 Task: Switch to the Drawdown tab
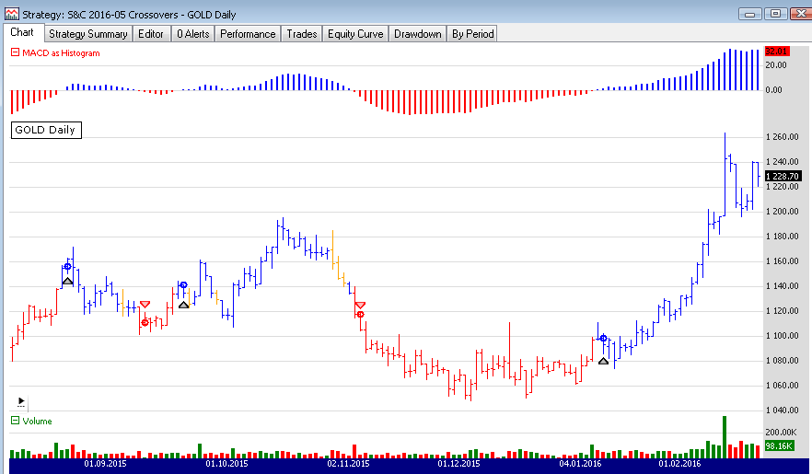click(417, 34)
